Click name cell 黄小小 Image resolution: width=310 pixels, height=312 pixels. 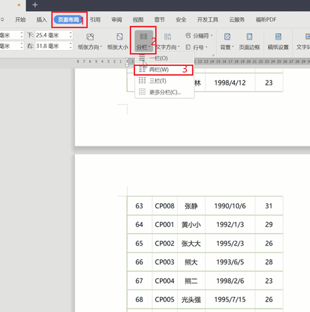[191, 224]
